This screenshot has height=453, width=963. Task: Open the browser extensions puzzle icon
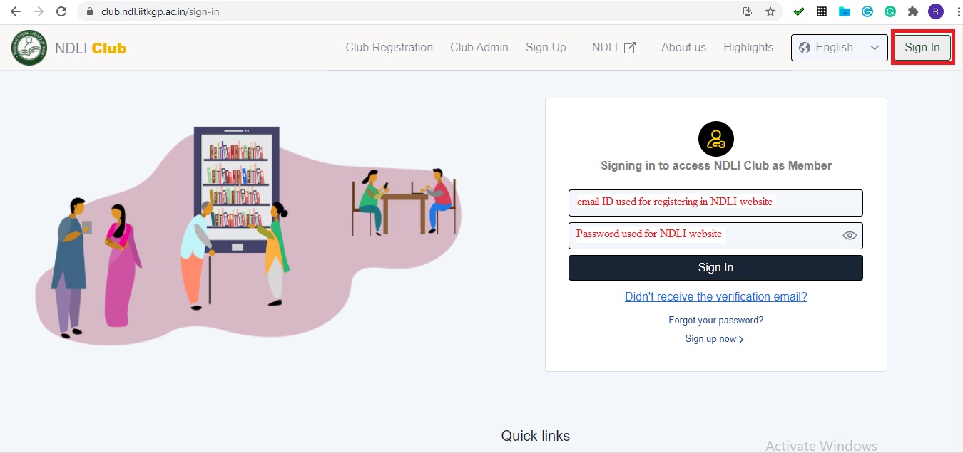[912, 11]
